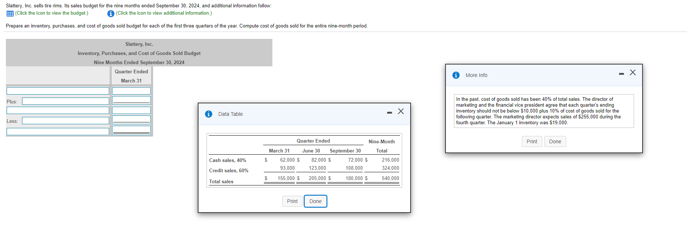Select the Plus row label input field

(65, 101)
